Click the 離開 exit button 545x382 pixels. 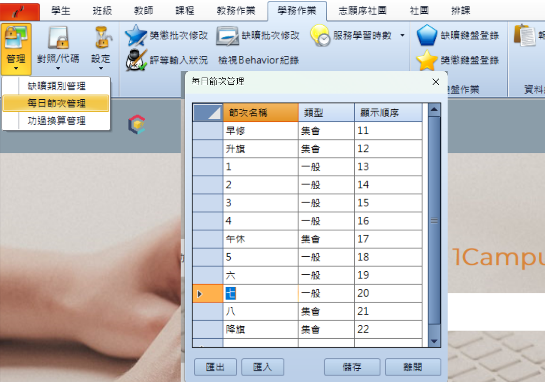tap(413, 367)
